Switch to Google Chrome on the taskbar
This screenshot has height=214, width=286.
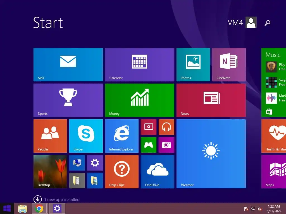[39, 208]
